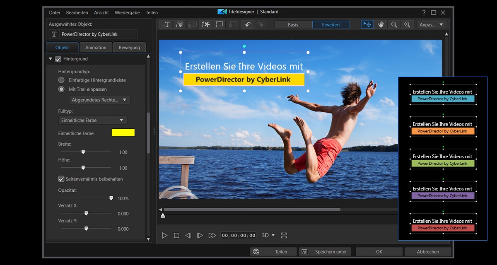Viewport: 497px width, 265px height.
Task: Click the Abbrechen button
Action: point(428,251)
